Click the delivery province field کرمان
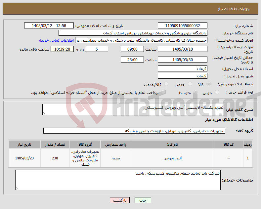Viewport: 261px width, 209px height. point(183,68)
